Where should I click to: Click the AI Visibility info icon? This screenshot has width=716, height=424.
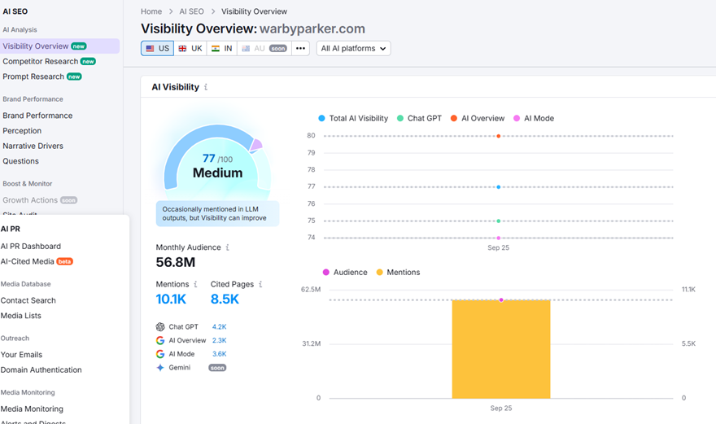[206, 87]
